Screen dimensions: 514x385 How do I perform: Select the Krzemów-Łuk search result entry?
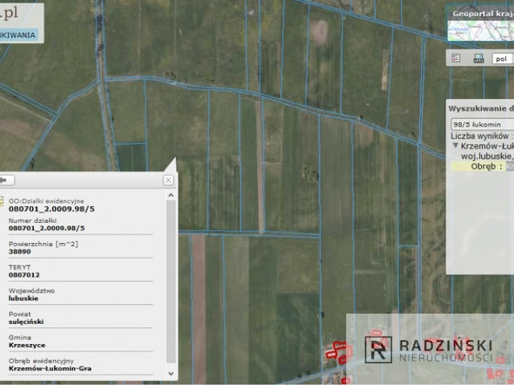[487, 146]
